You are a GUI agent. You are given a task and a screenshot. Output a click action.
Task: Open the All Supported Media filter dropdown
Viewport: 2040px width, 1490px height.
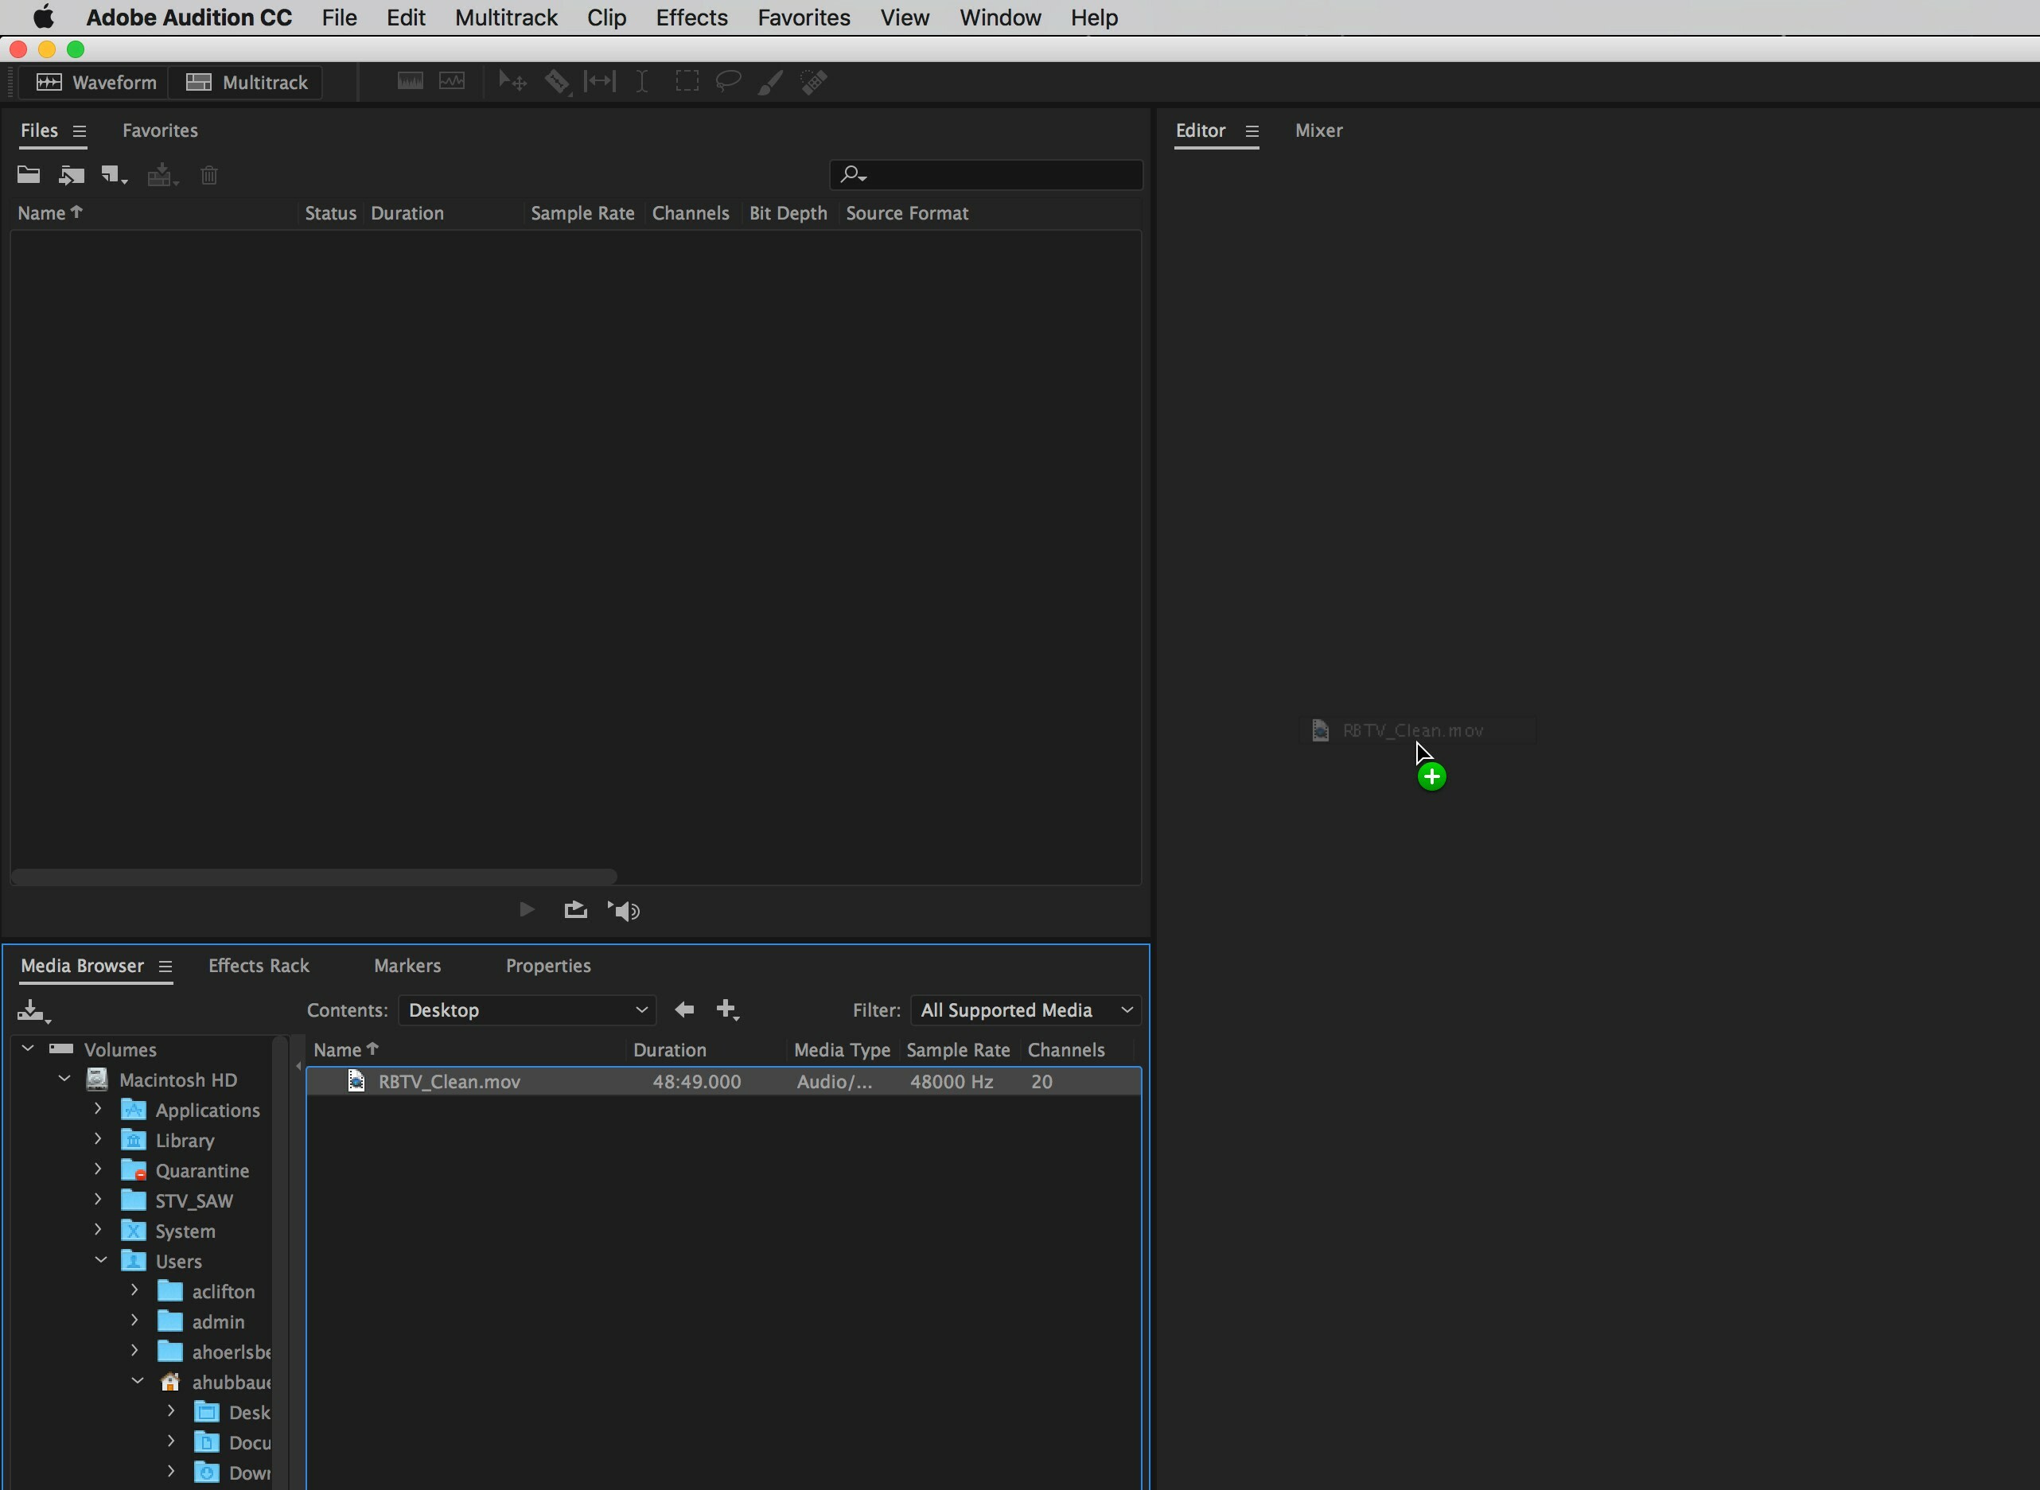(x=1026, y=1010)
